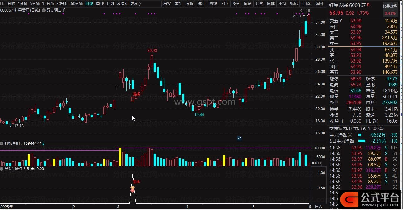Toggle the PE(动) ratio type label
Viewport: 404px width, 210px height.
click(x=373, y=121)
